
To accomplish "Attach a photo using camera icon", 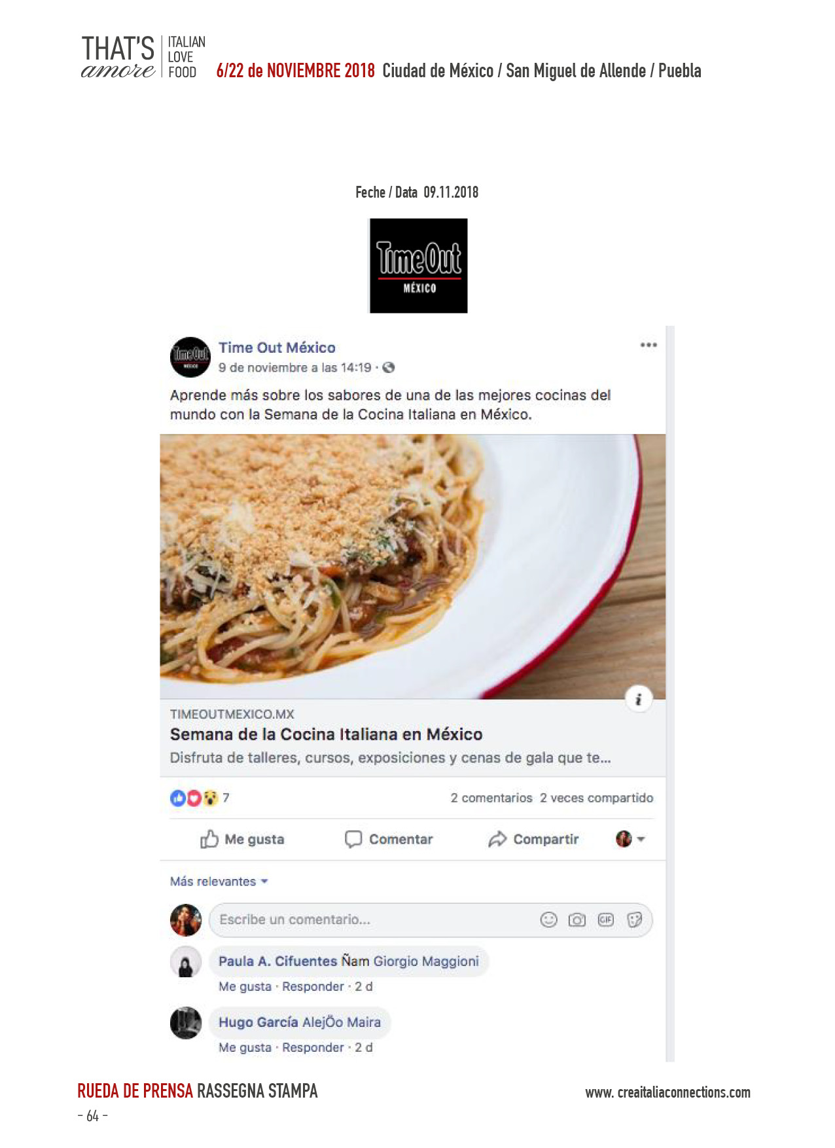I will [x=577, y=920].
